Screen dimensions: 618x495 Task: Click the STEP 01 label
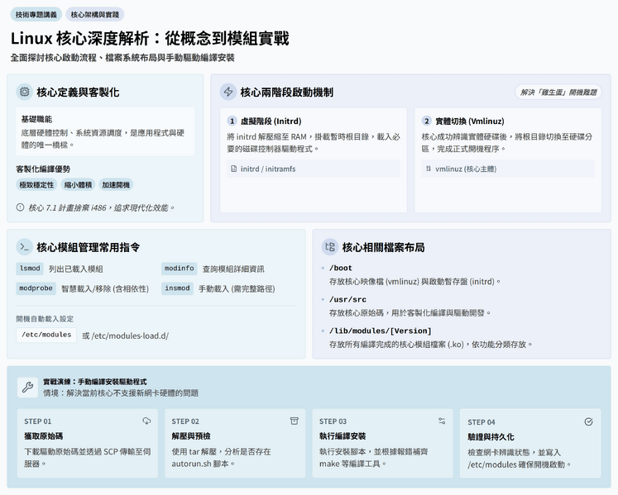38,421
